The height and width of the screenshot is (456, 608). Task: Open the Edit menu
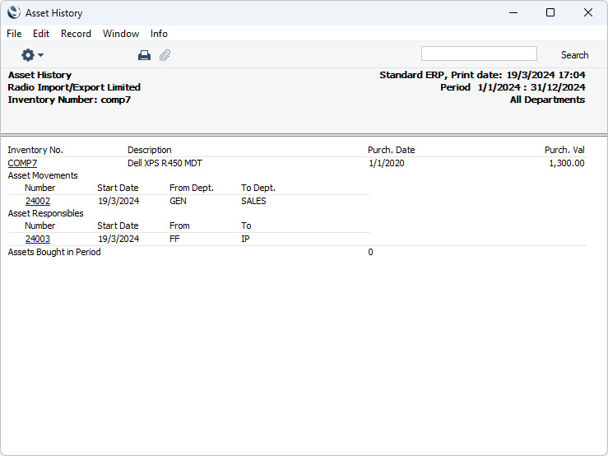tap(41, 34)
